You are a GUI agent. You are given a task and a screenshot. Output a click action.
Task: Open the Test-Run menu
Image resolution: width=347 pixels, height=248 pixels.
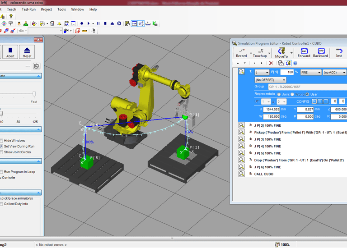coord(28,9)
